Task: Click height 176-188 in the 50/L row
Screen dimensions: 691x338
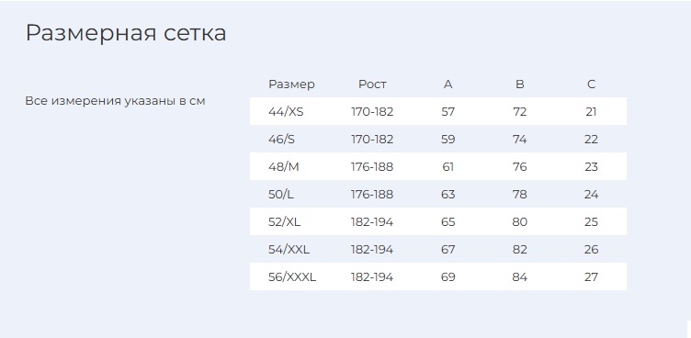Action: pos(372,195)
